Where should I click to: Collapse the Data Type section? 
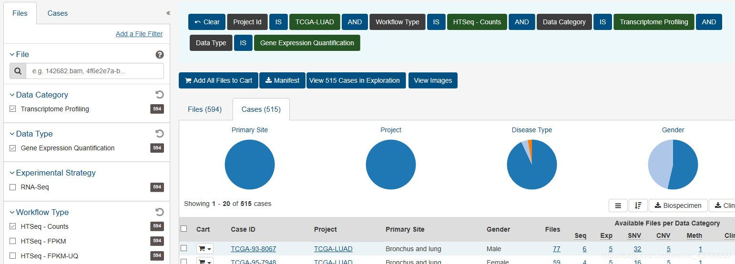[31, 134]
